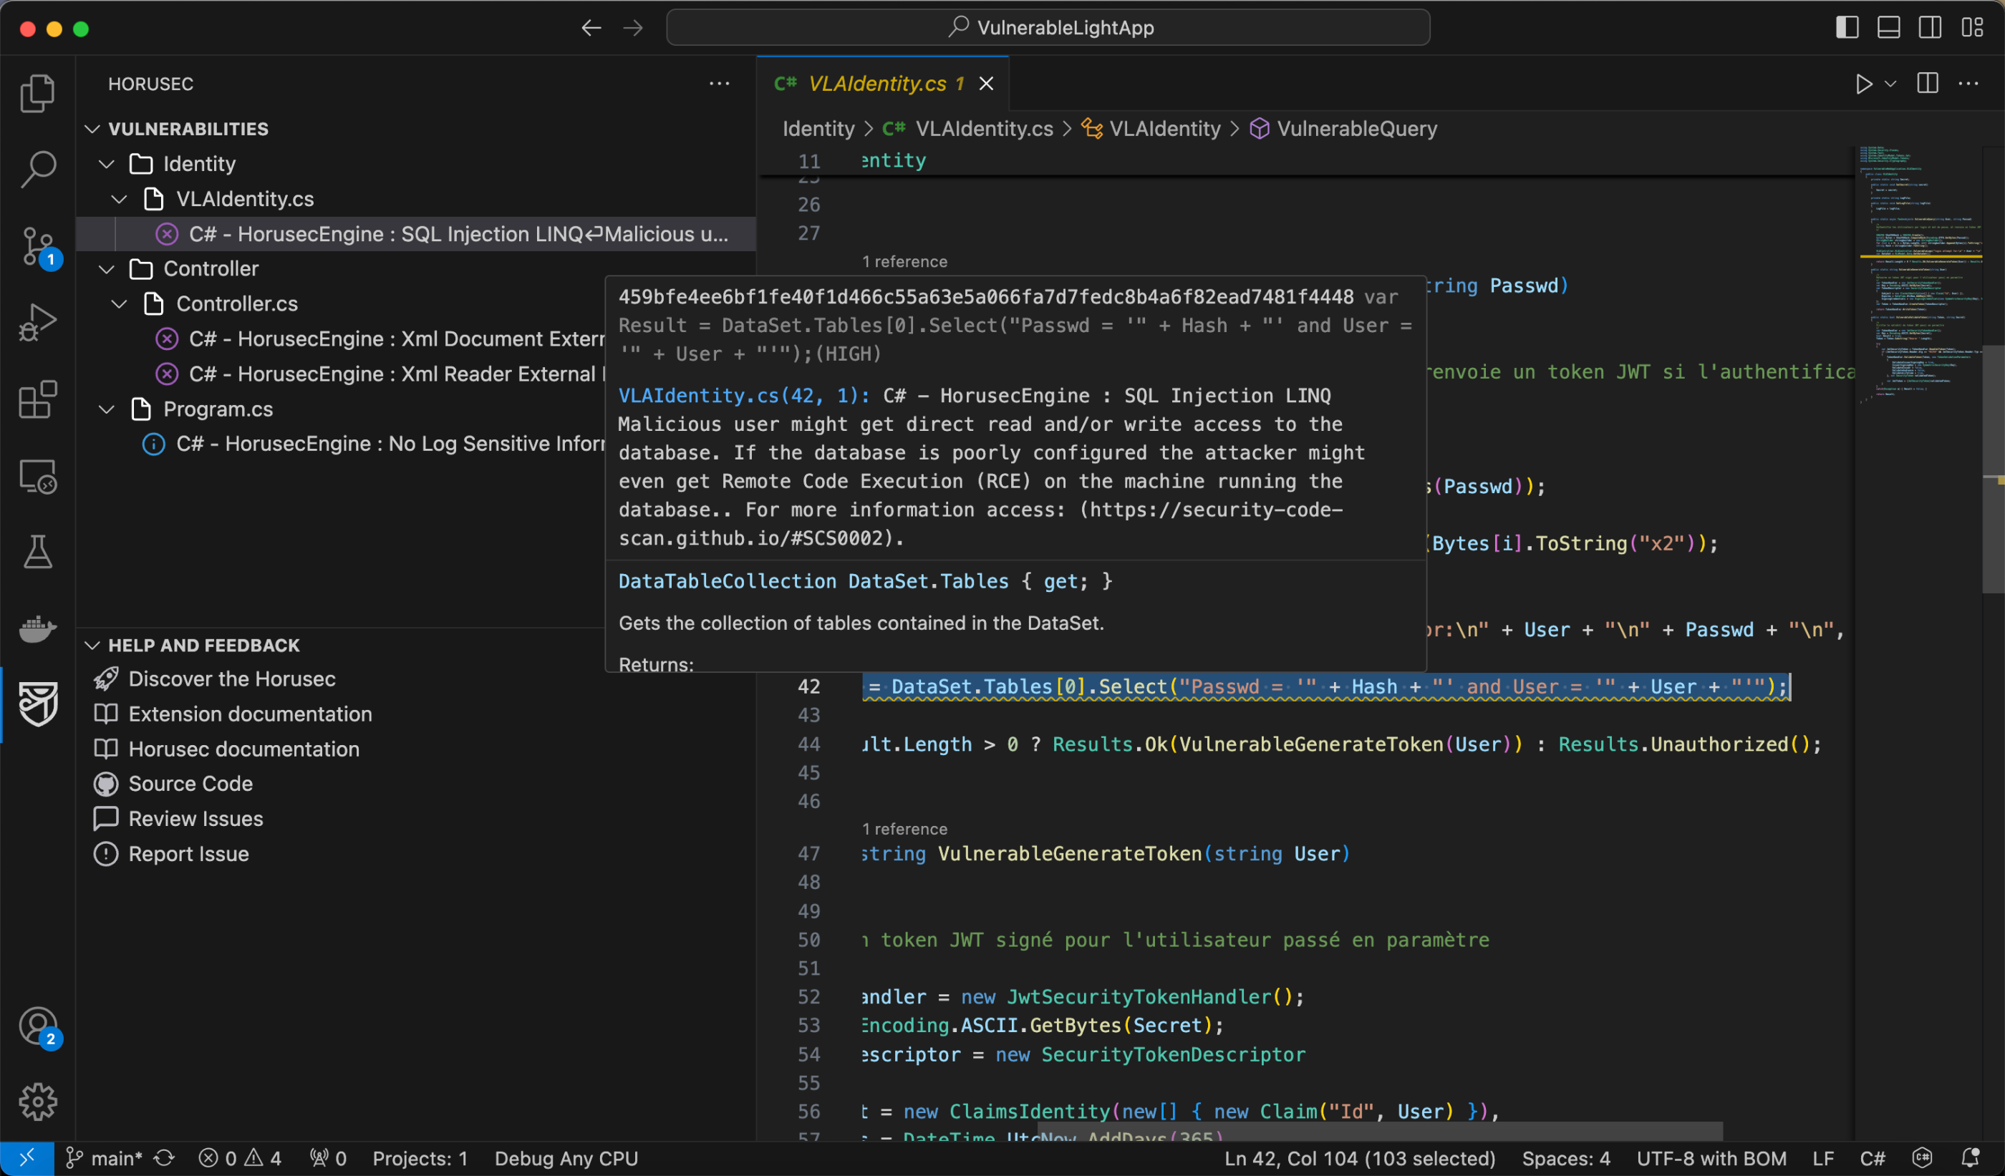Go back in navigation history
This screenshot has height=1176, width=2005.
(x=591, y=28)
